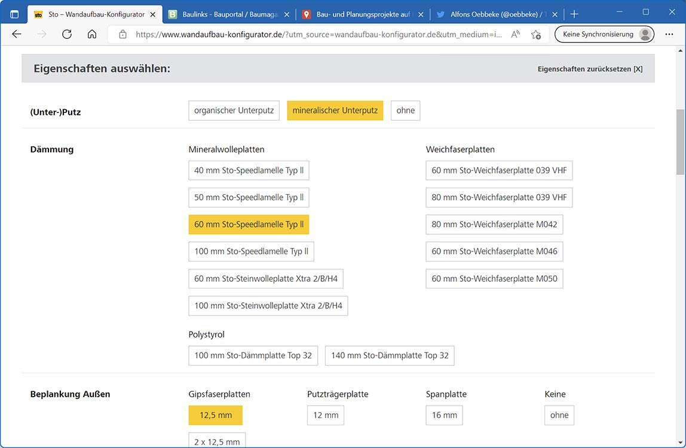Select 40 mm Sto-Speedlamelle Typ II
The height and width of the screenshot is (448, 686).
click(249, 170)
